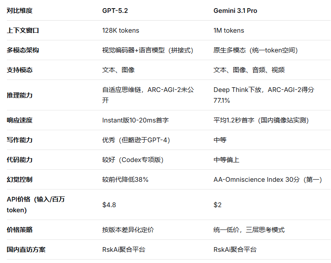331x263 pixels.
Task: Click the '$4.8' price cell
Action: 109,205
